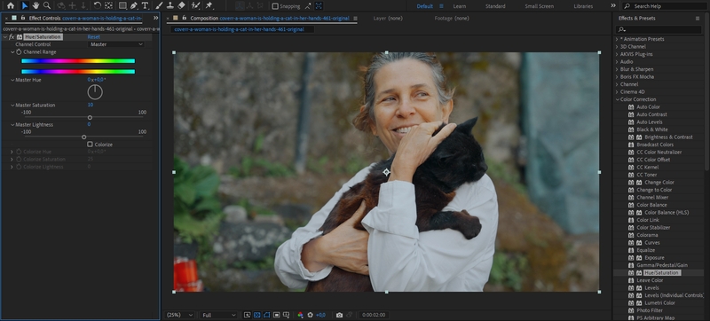Toggle the lock on the Composition panel
Viewport: 710px width, 321px height.
click(184, 18)
